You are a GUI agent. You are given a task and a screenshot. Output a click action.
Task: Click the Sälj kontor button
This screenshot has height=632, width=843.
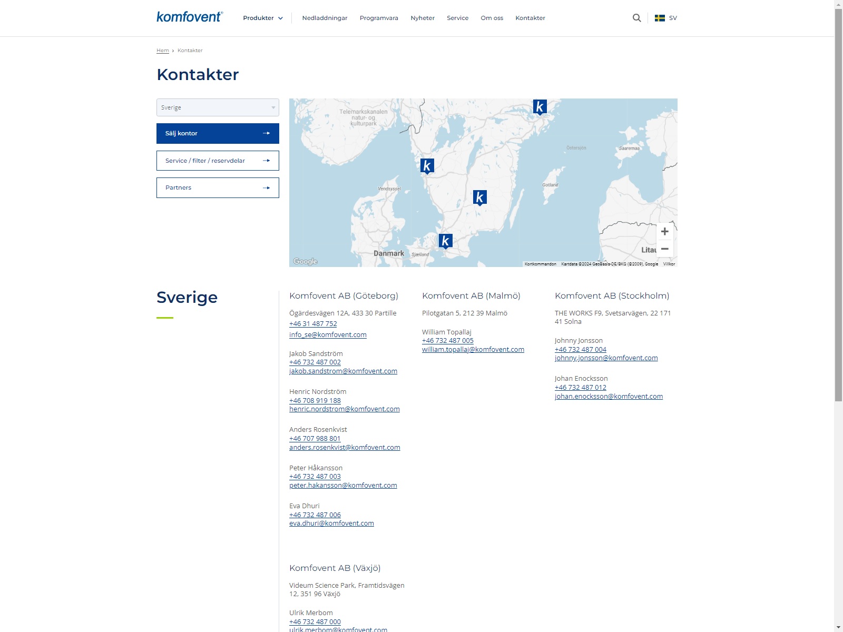click(x=218, y=133)
